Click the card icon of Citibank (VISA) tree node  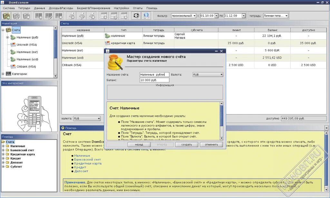pyautogui.click(x=13, y=66)
